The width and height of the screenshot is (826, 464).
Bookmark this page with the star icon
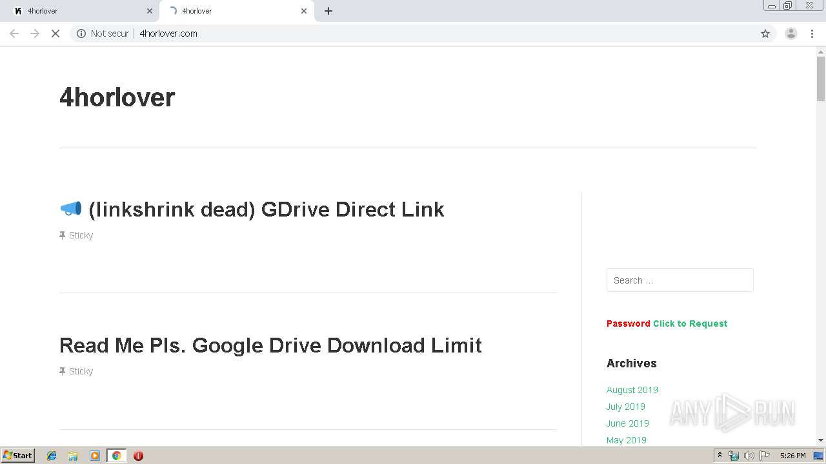(765, 34)
